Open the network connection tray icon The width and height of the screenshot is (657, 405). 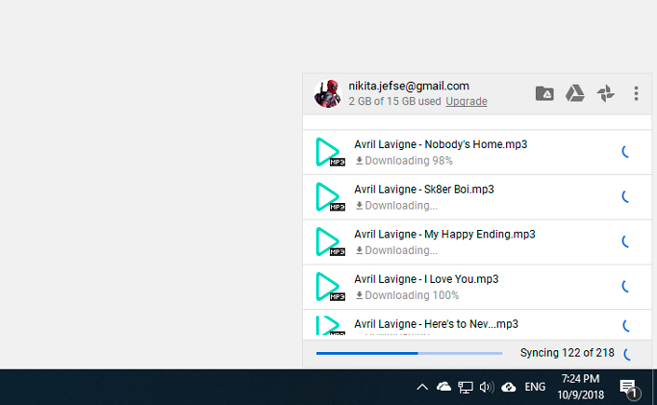[x=465, y=387]
